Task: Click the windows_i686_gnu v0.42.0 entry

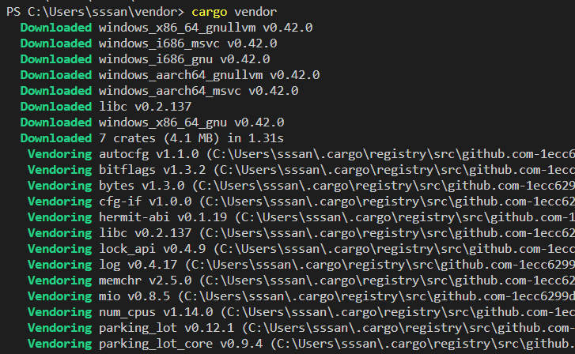Action: coord(184,58)
